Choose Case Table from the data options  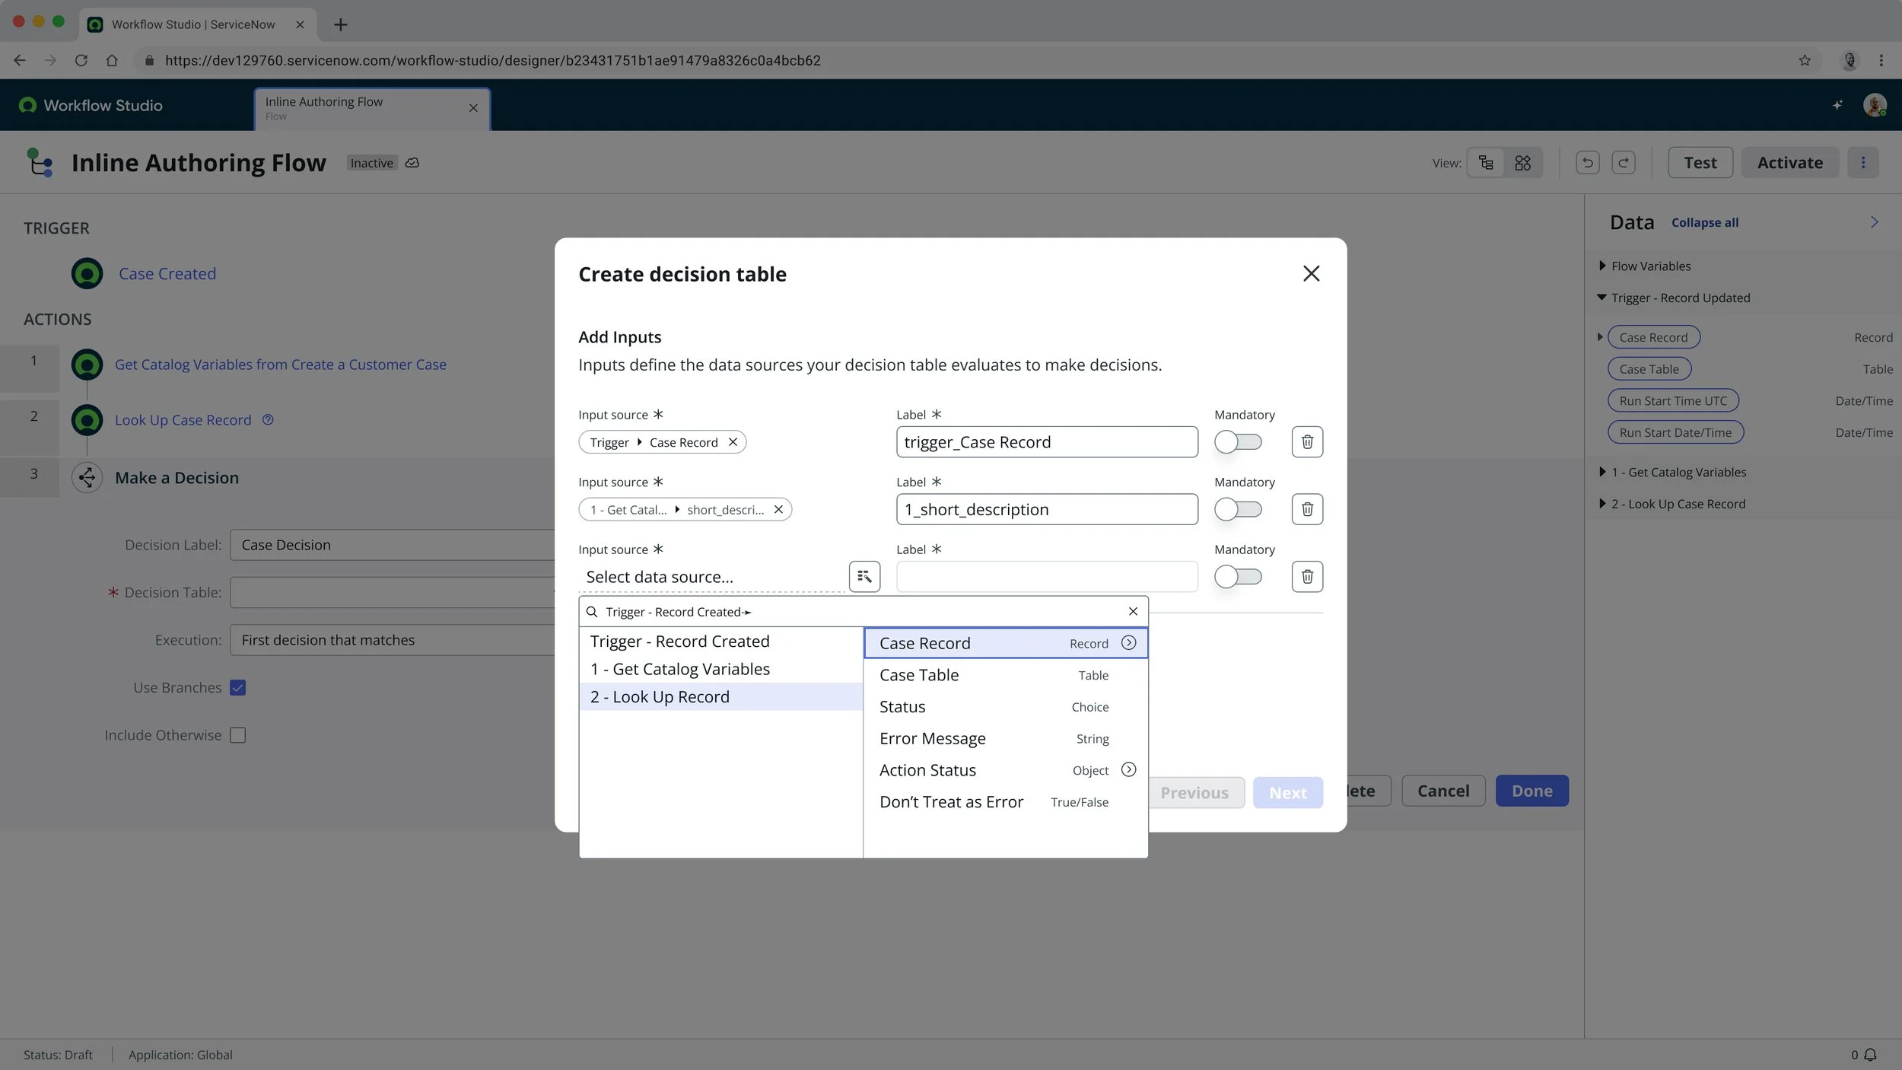click(x=919, y=675)
